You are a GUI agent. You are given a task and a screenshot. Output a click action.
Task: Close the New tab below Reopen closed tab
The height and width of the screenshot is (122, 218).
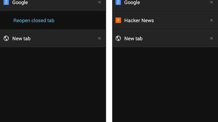tap(100, 38)
